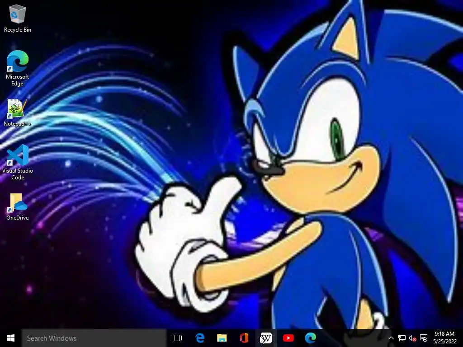Open the YouTube taskbar app
This screenshot has width=463, height=347.
point(288,338)
